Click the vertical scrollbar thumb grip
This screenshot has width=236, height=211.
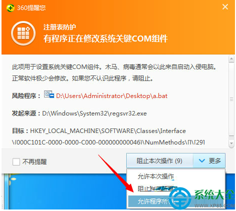[x=231, y=99]
